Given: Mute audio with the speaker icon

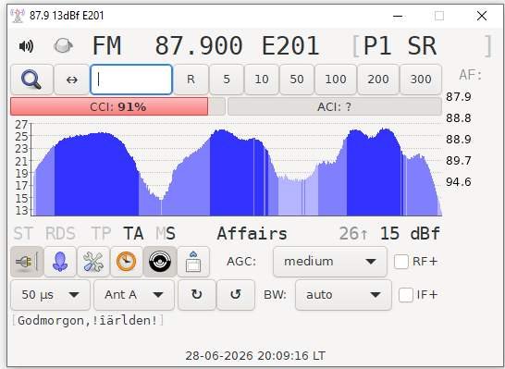Looking at the screenshot, I should tap(26, 46).
